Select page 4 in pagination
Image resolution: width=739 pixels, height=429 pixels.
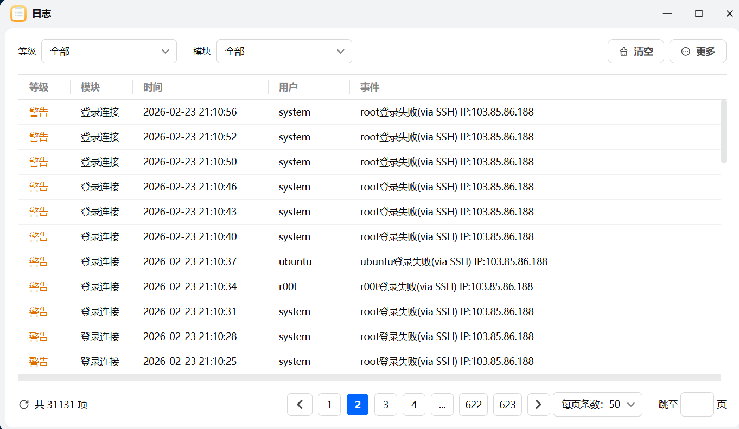click(413, 404)
